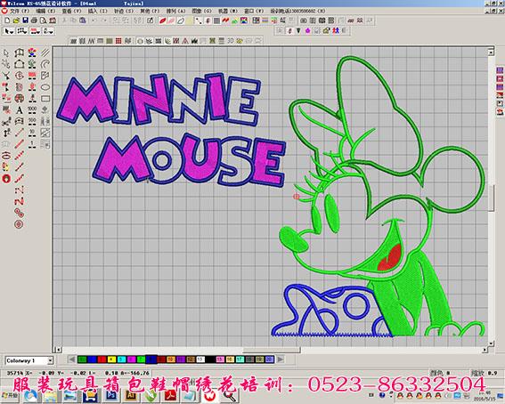Viewport: 505px width, 404px height.
Task: Open Photoshop from the taskbar
Action: [x=110, y=396]
